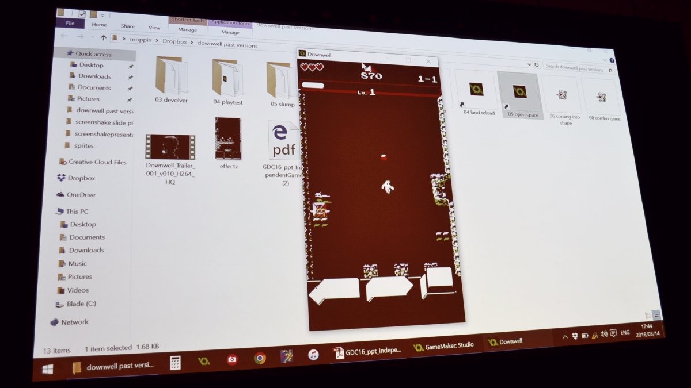The image size is (691, 388).
Task: Switch to downwell past versions taskbar item
Action: point(114,367)
